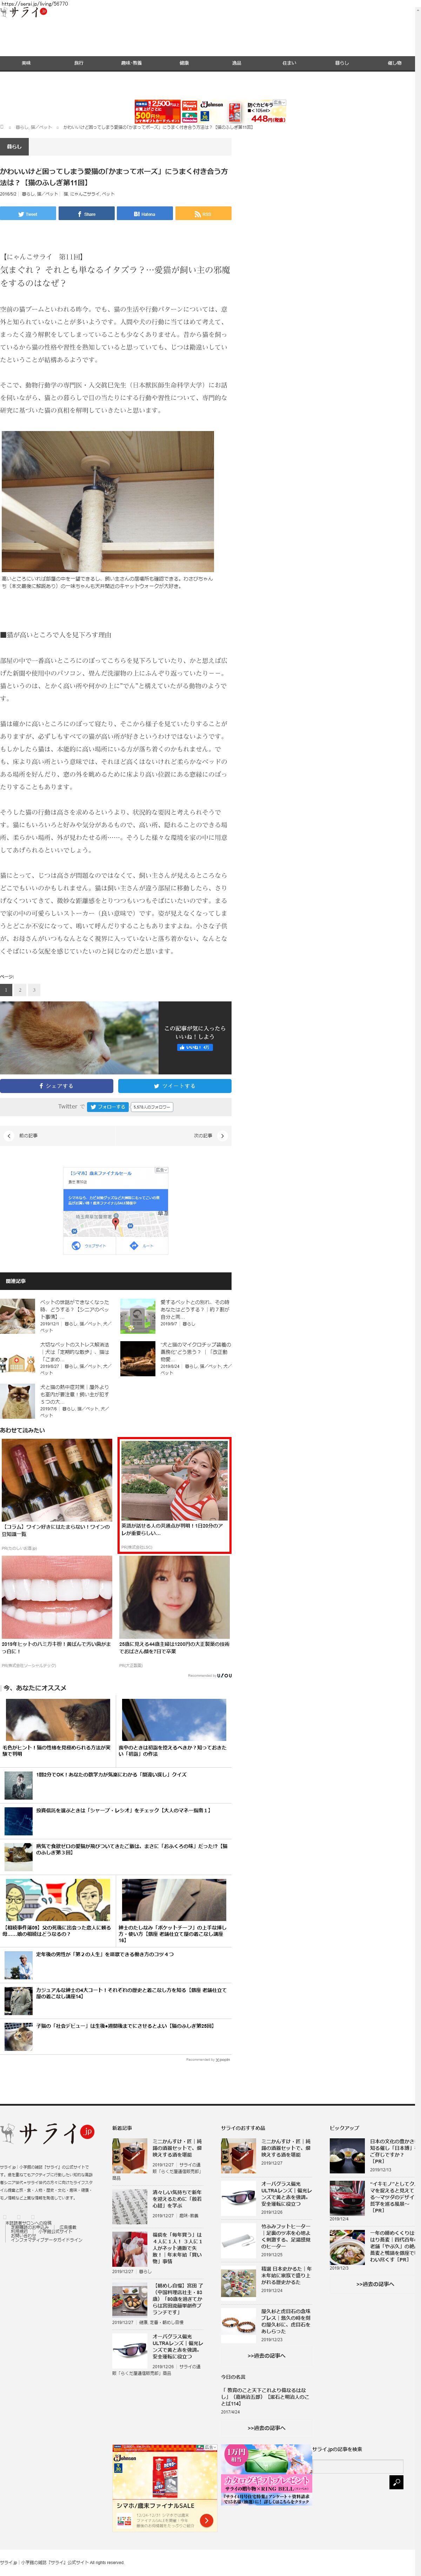Screen dimensions: 421x2576
Task: Open the 健康 tab in navigation bar
Action: pos(184,63)
